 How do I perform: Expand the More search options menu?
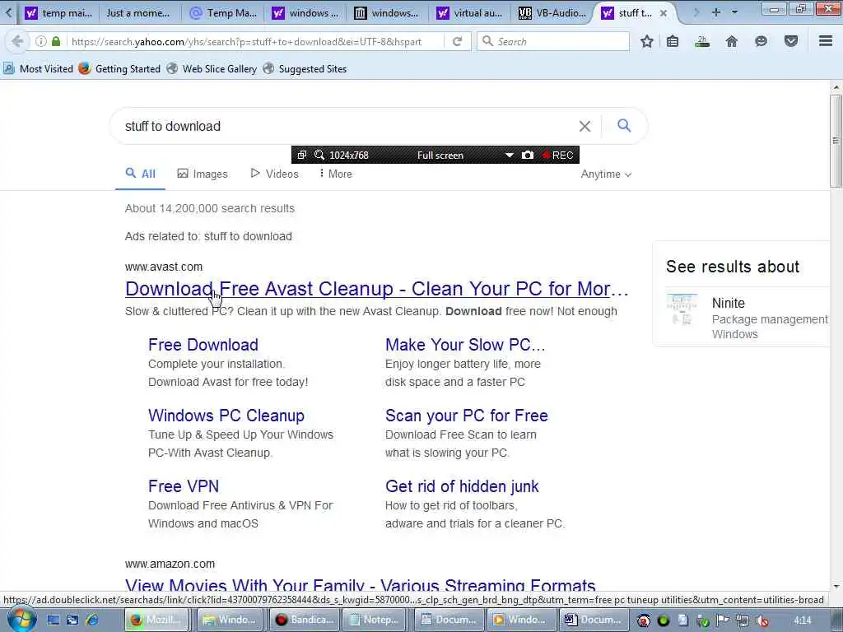(x=336, y=174)
